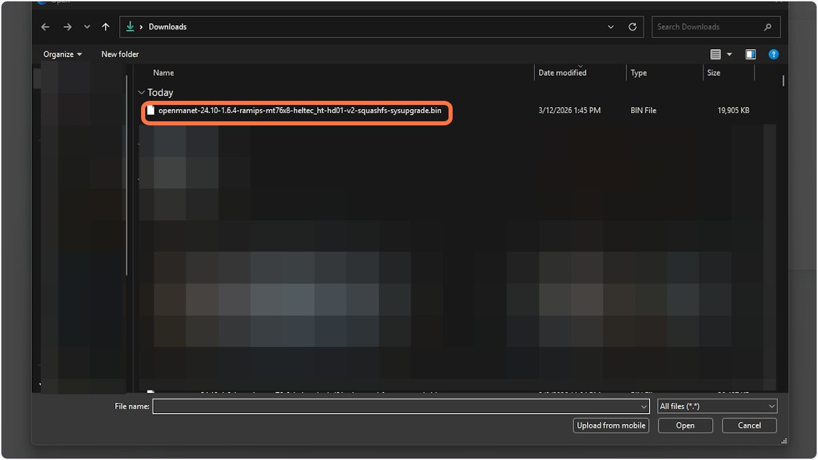This screenshot has height=460, width=818.
Task: Click the Open button
Action: (685, 425)
